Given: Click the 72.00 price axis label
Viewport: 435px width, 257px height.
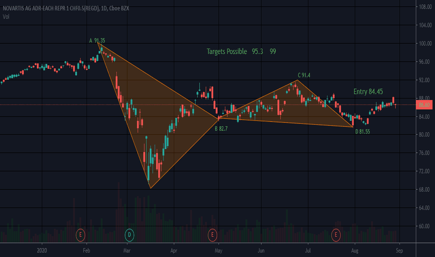Looking at the screenshot, I should [x=425, y=171].
